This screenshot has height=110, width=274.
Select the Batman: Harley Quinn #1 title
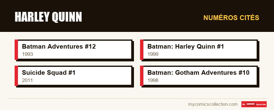[186, 46]
